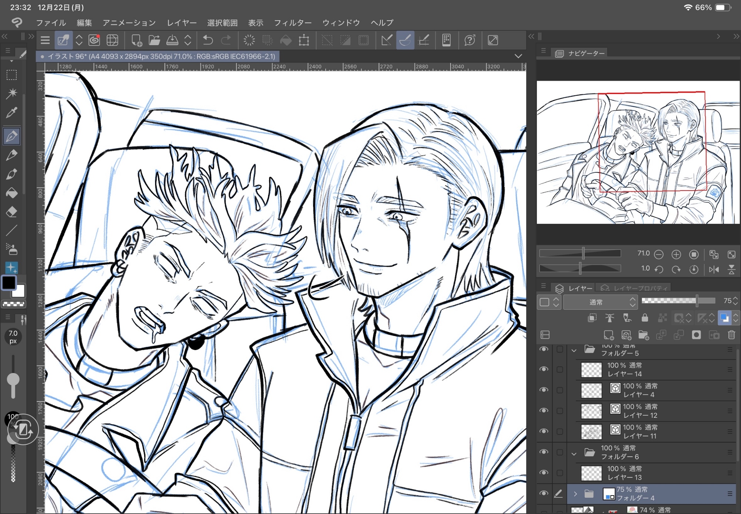This screenshot has height=514, width=741.
Task: Open the レイヤー menu in menu bar
Action: [182, 23]
